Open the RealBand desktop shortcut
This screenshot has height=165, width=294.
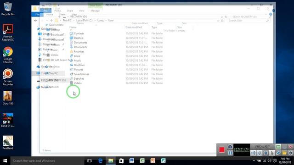(x=8, y=143)
